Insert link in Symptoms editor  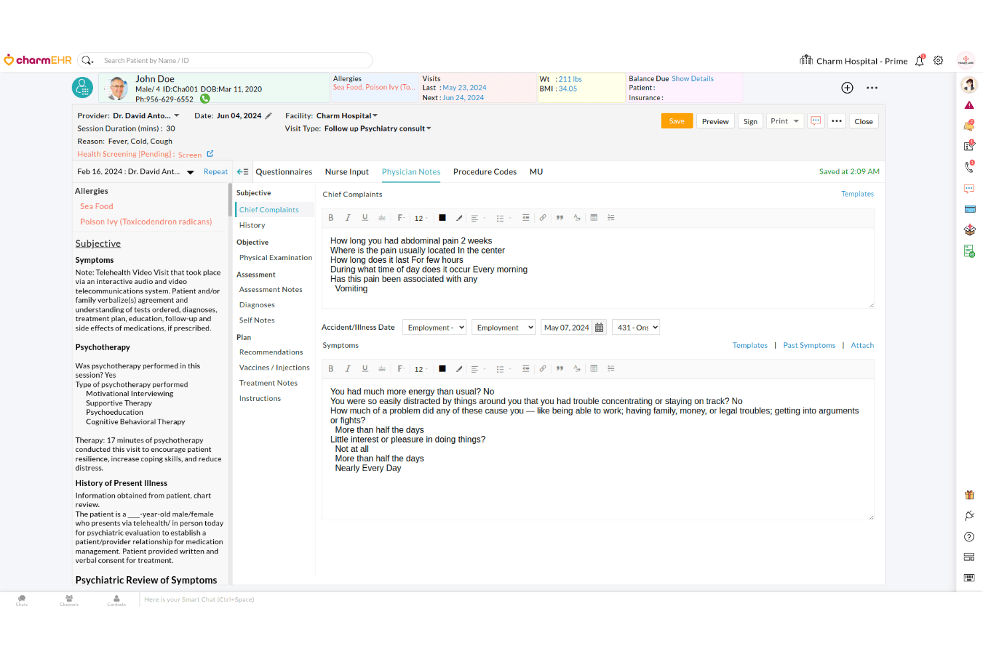pyautogui.click(x=543, y=368)
